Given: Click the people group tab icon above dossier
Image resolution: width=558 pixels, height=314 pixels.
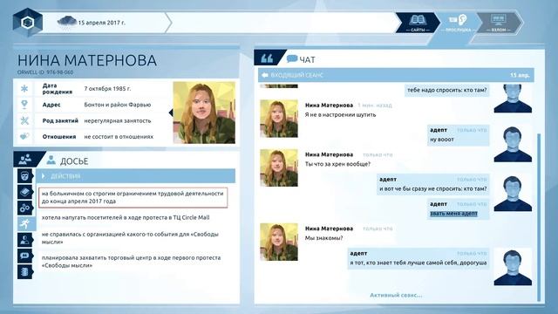Looking at the screenshot, I should click(x=25, y=159).
